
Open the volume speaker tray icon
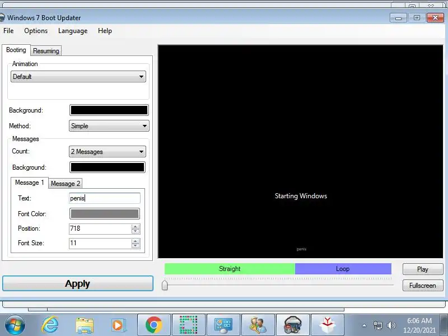point(391,325)
